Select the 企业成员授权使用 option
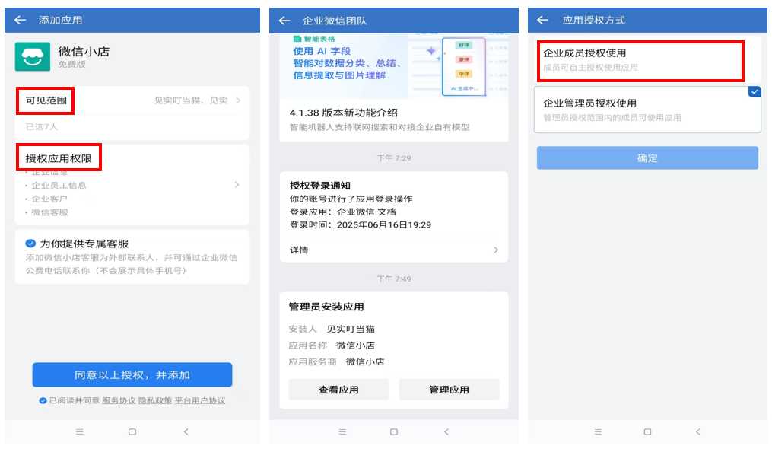 click(647, 59)
